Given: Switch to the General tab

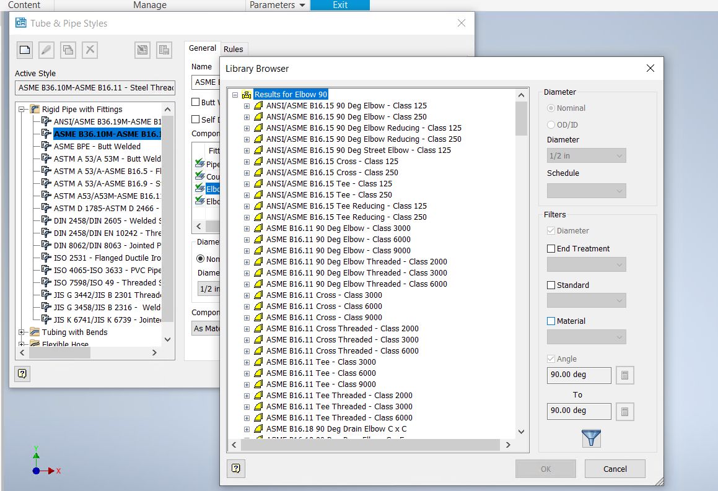Looking at the screenshot, I should click(203, 48).
